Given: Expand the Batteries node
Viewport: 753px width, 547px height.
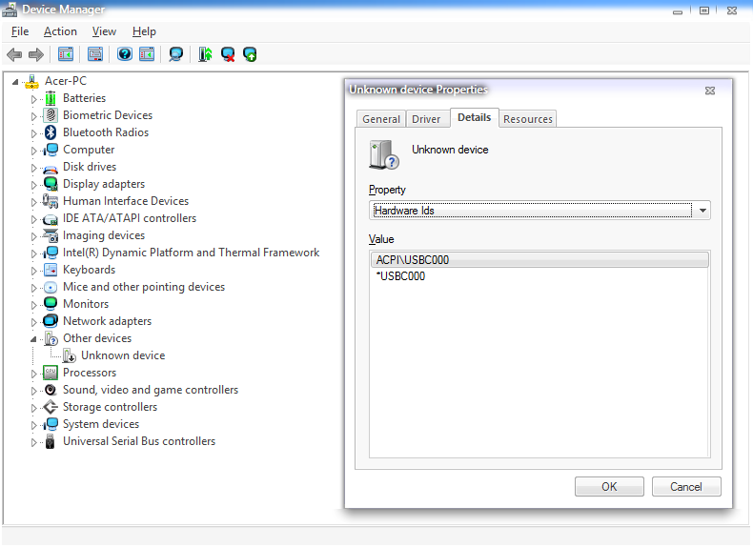Looking at the screenshot, I should [33, 99].
